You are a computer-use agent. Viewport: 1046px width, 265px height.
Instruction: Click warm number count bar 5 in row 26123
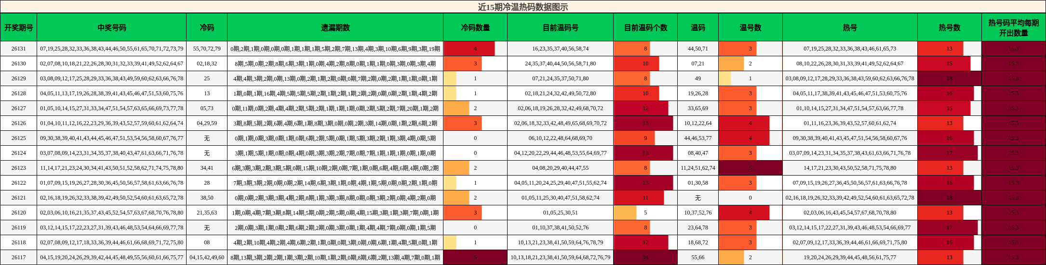click(x=751, y=168)
